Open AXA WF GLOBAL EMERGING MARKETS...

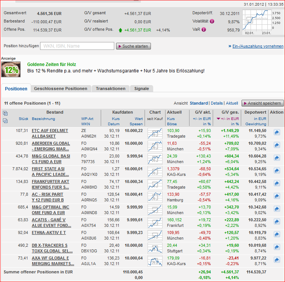coord(53,261)
